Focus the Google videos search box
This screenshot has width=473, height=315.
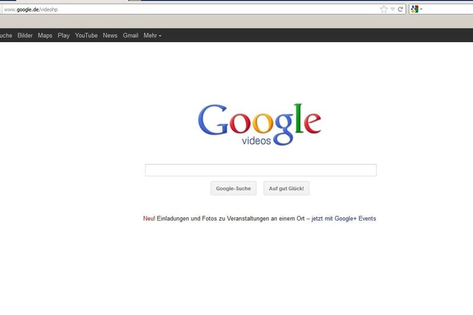[x=260, y=170]
